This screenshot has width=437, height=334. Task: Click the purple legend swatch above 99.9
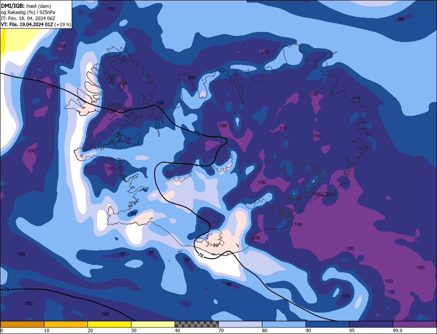click(415, 324)
